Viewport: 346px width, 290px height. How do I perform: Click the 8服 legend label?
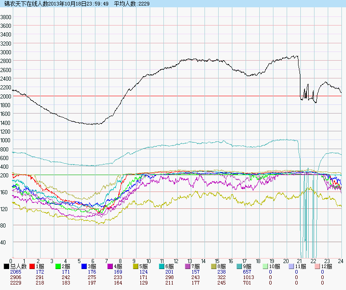click(222, 266)
